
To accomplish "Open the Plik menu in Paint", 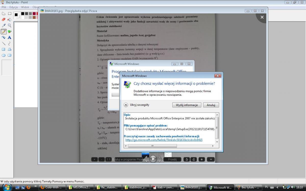I will 4,7.
